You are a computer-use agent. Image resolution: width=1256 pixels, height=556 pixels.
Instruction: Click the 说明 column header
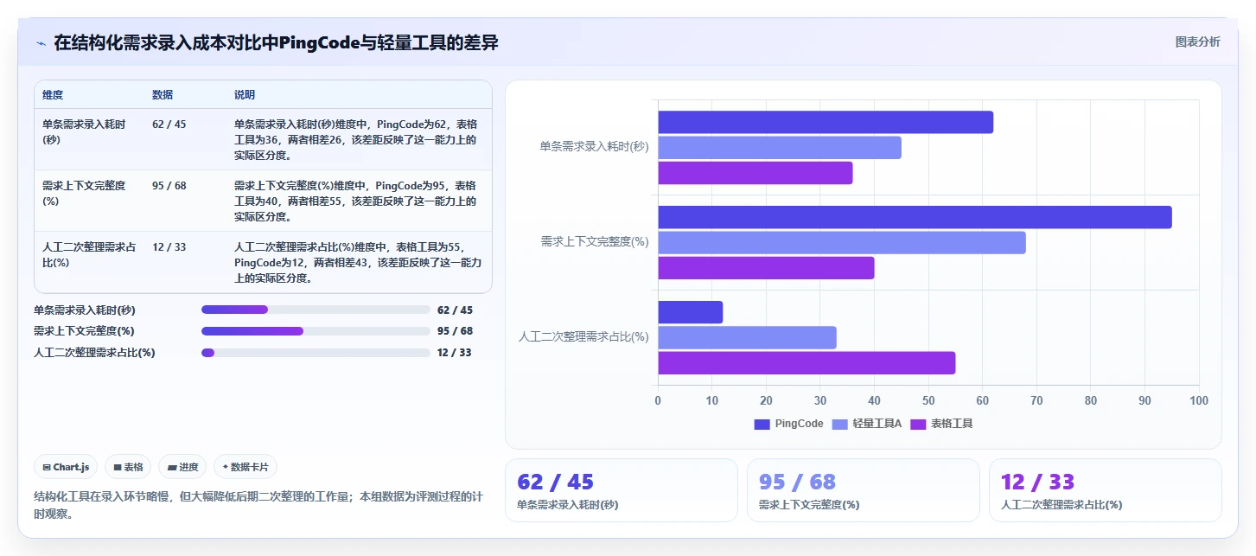click(245, 95)
